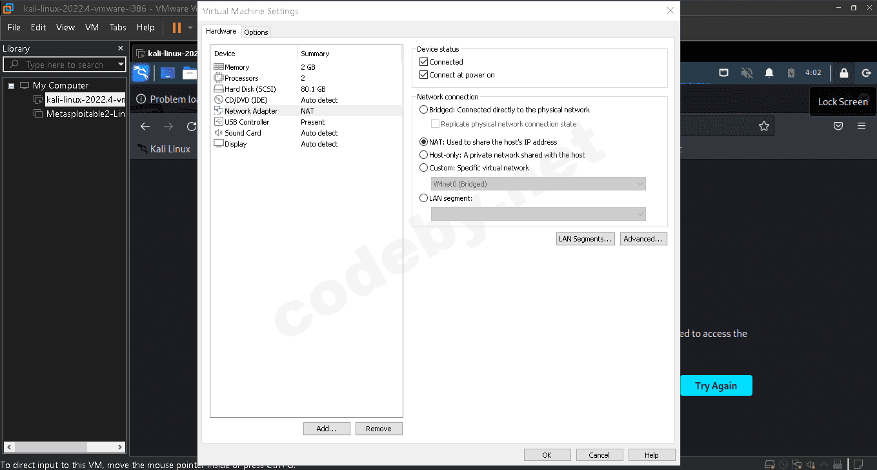Screen dimensions: 877x470
Task: Select the Bridged network connection option
Action: 424,110
